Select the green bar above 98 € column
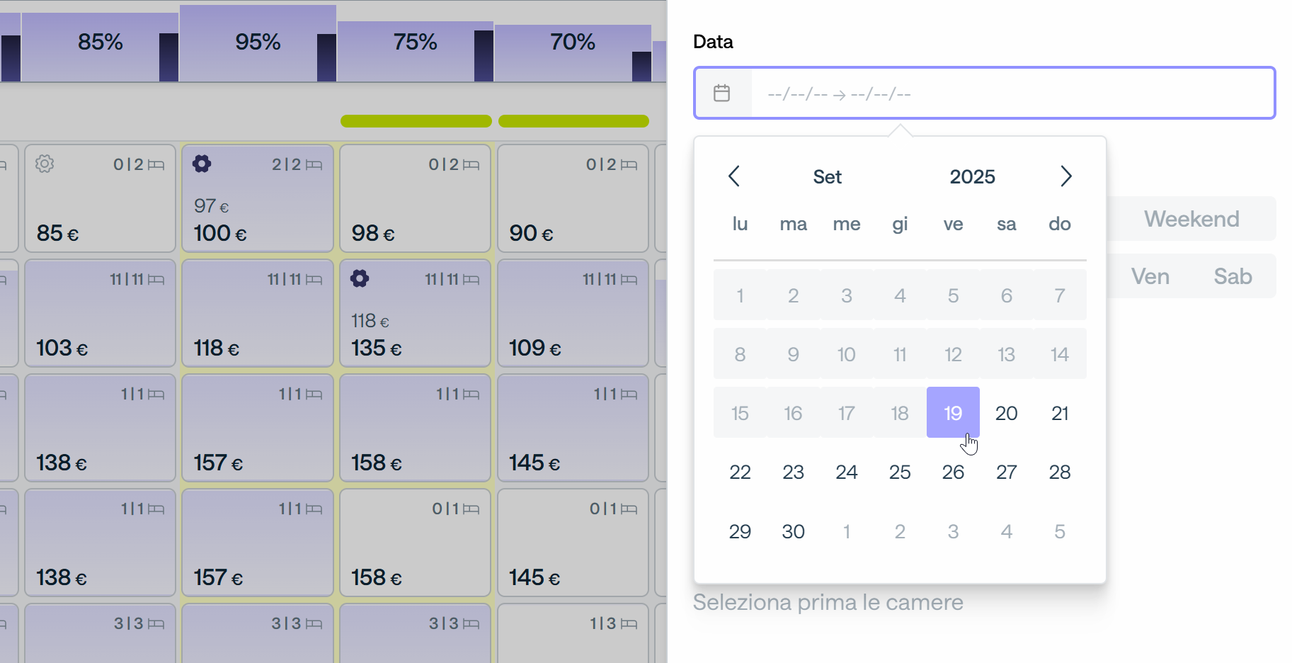 [x=416, y=121]
